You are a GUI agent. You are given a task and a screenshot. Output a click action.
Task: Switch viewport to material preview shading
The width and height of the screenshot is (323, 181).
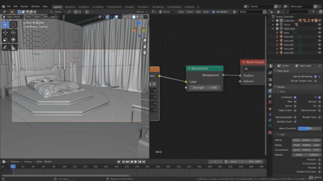click(138, 17)
